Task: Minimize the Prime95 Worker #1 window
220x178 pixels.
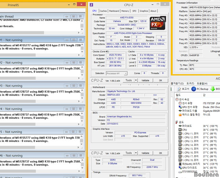Action: (x=67, y=40)
